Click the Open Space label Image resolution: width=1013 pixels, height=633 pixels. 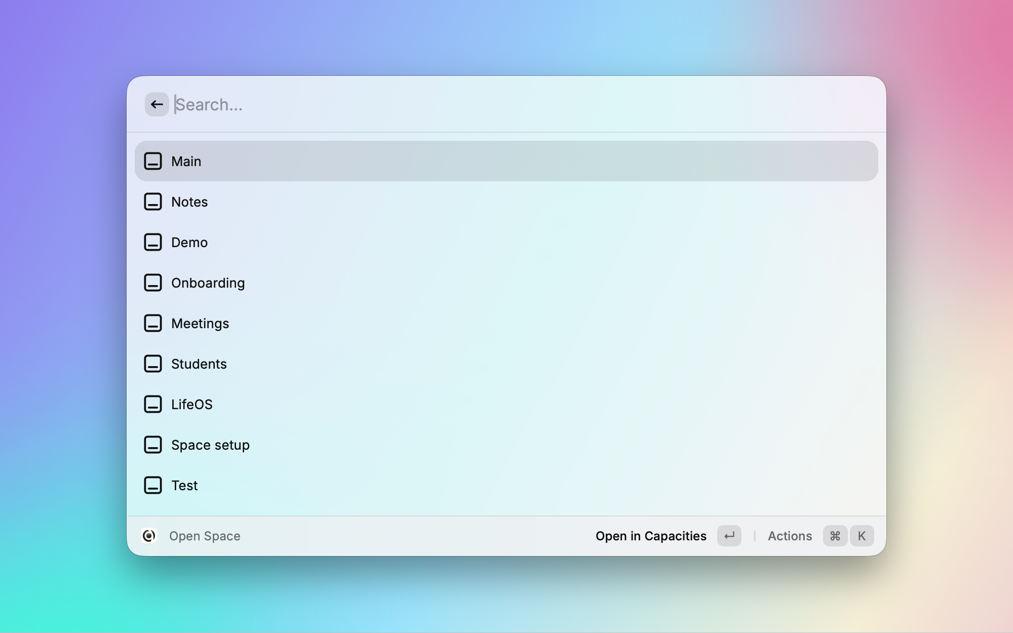tap(205, 536)
